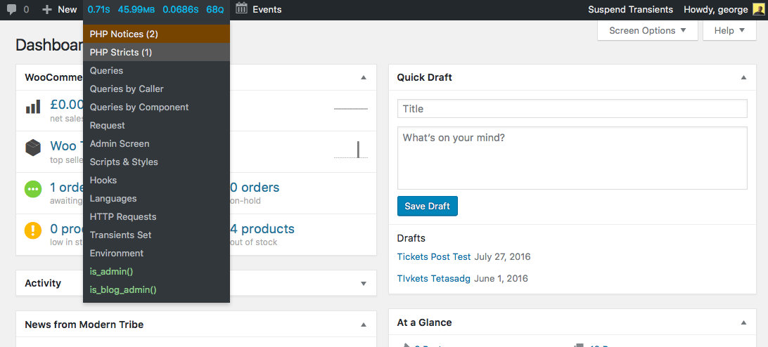Click the comments speech bubble icon
This screenshot has width=768, height=347.
(12, 10)
